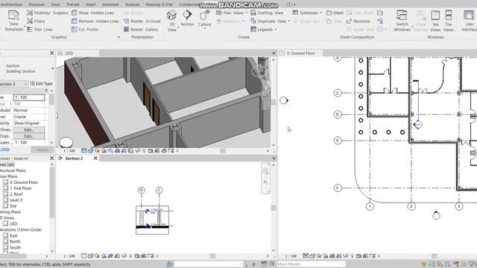
Task: Click Show Hidden Lines tool
Action: point(92,13)
